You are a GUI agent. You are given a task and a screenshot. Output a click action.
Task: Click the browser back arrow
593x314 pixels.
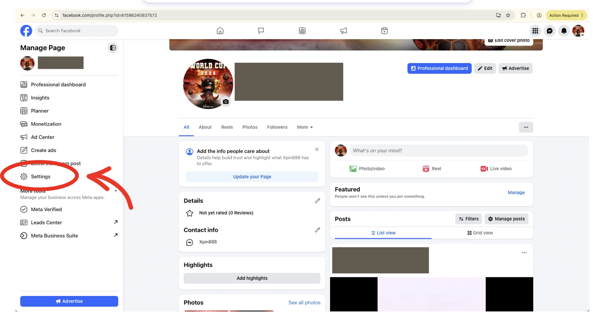[x=22, y=15]
